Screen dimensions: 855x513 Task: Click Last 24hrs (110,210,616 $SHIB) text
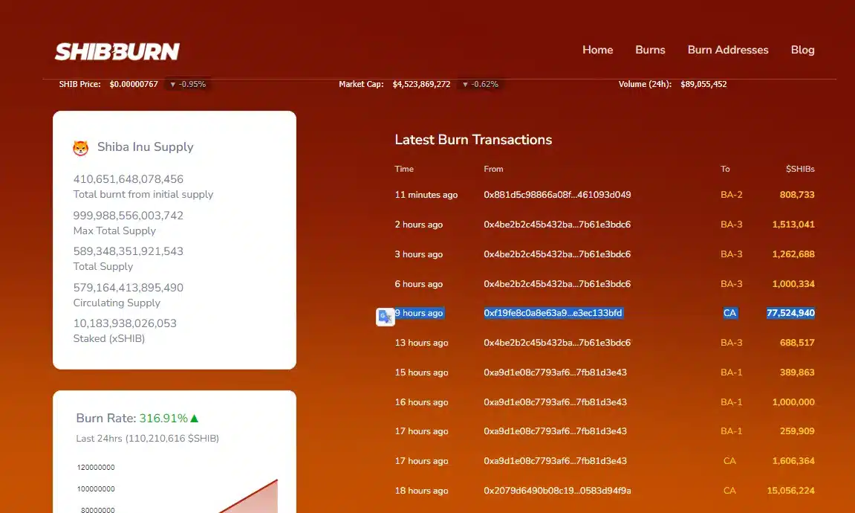point(147,438)
